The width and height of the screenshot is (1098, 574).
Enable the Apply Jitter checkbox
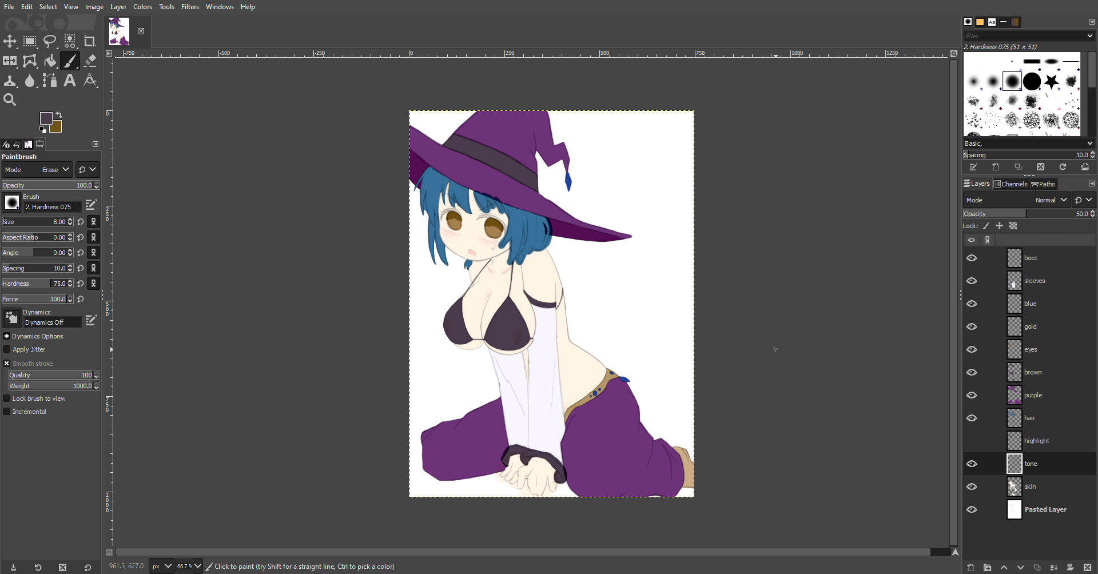[x=7, y=349]
